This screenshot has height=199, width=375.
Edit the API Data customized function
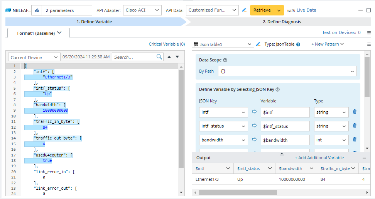coord(244,10)
